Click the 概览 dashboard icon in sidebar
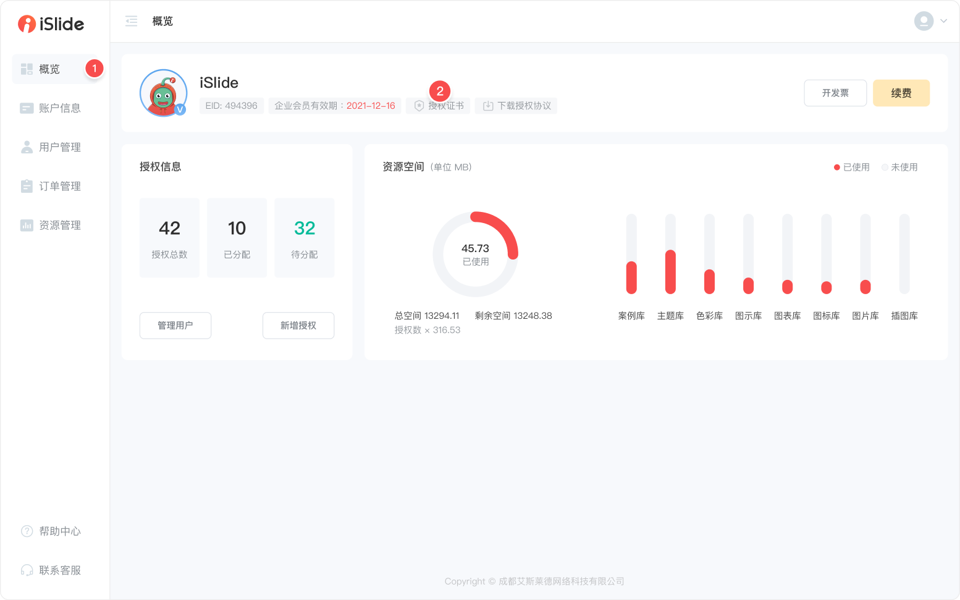The image size is (960, 600). pos(27,69)
